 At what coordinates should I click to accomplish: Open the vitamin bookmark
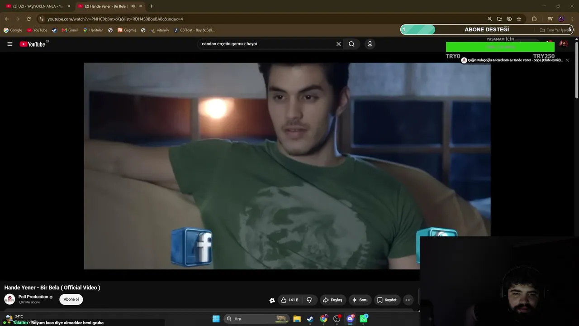tap(160, 30)
